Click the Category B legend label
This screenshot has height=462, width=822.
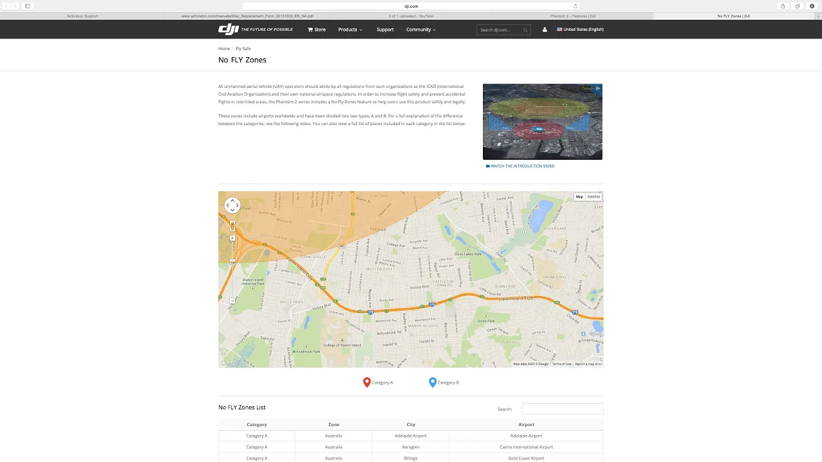pyautogui.click(x=448, y=382)
